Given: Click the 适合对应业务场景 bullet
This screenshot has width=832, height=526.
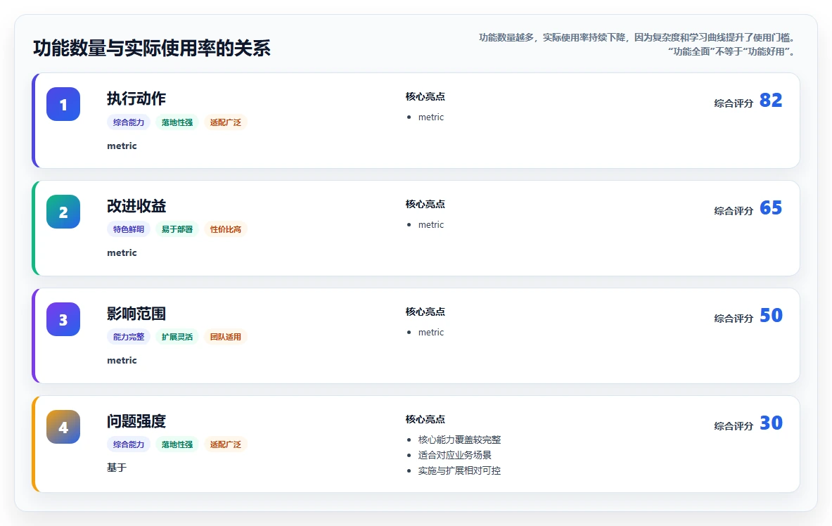Looking at the screenshot, I should pos(455,455).
